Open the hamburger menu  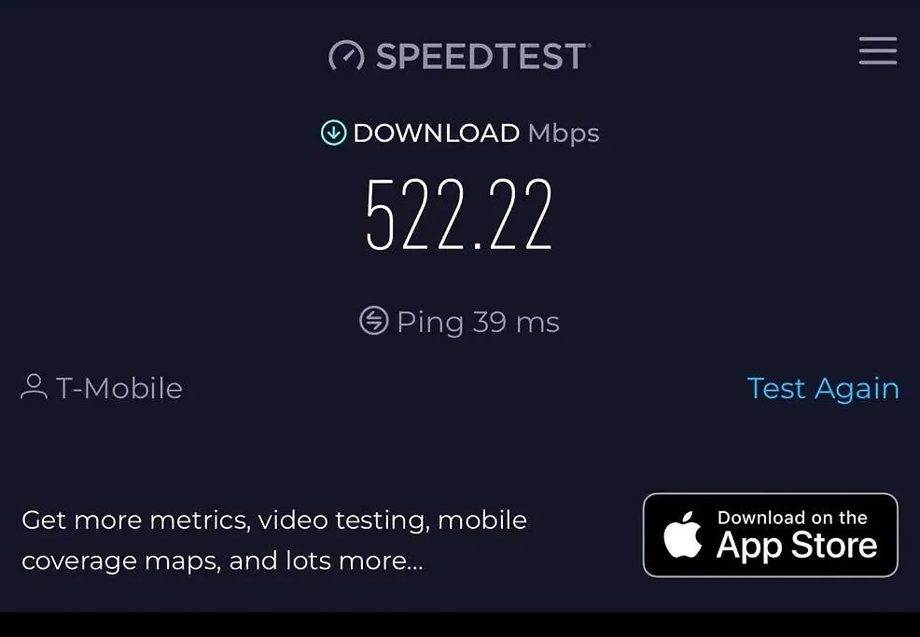[x=878, y=50]
